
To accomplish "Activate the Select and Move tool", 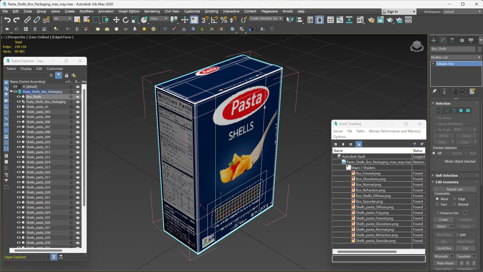I will [x=116, y=20].
